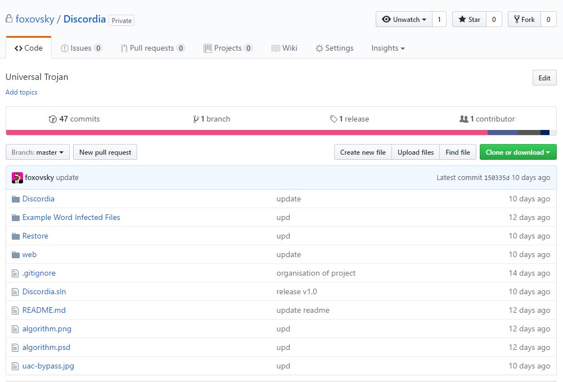View the 1 contributor page
Screen dimensions: 563x382
tap(487, 119)
